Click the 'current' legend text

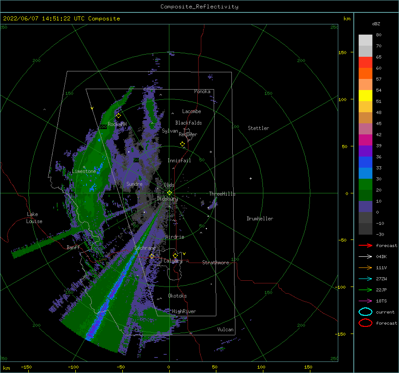(385, 312)
